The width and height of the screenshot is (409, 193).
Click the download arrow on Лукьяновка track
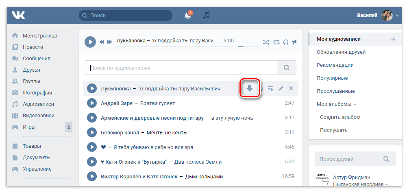250,88
